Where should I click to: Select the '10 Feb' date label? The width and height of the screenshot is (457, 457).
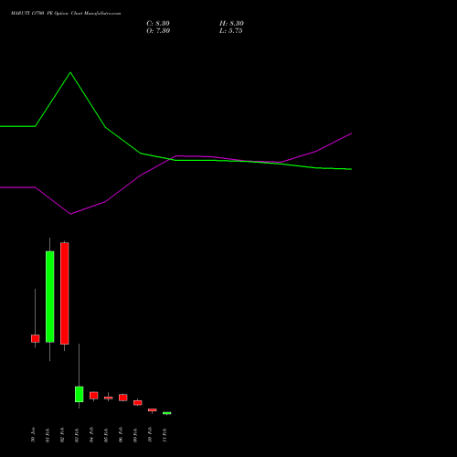[150, 435]
